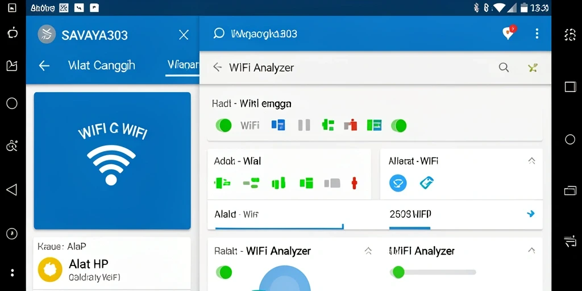Open the blue WIFI G WIFI card
Image resolution: width=582 pixels, height=291 pixels.
pos(112,160)
